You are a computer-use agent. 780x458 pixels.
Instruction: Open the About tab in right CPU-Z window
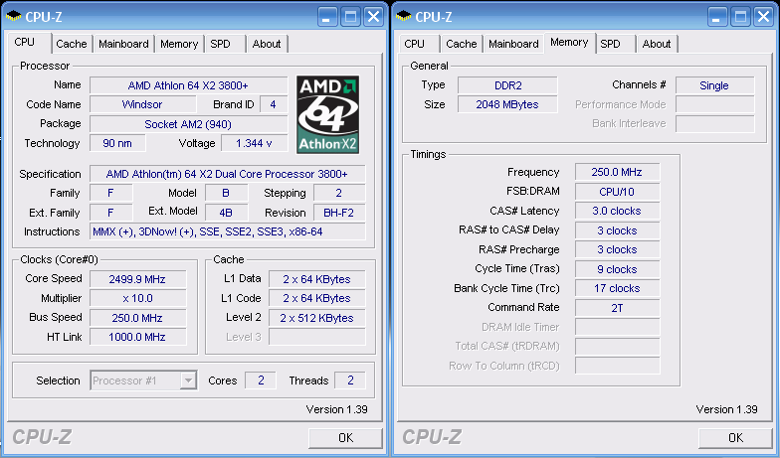tap(657, 44)
